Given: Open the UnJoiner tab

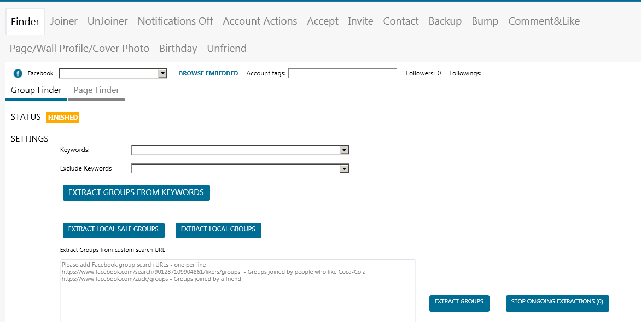Looking at the screenshot, I should point(108,21).
